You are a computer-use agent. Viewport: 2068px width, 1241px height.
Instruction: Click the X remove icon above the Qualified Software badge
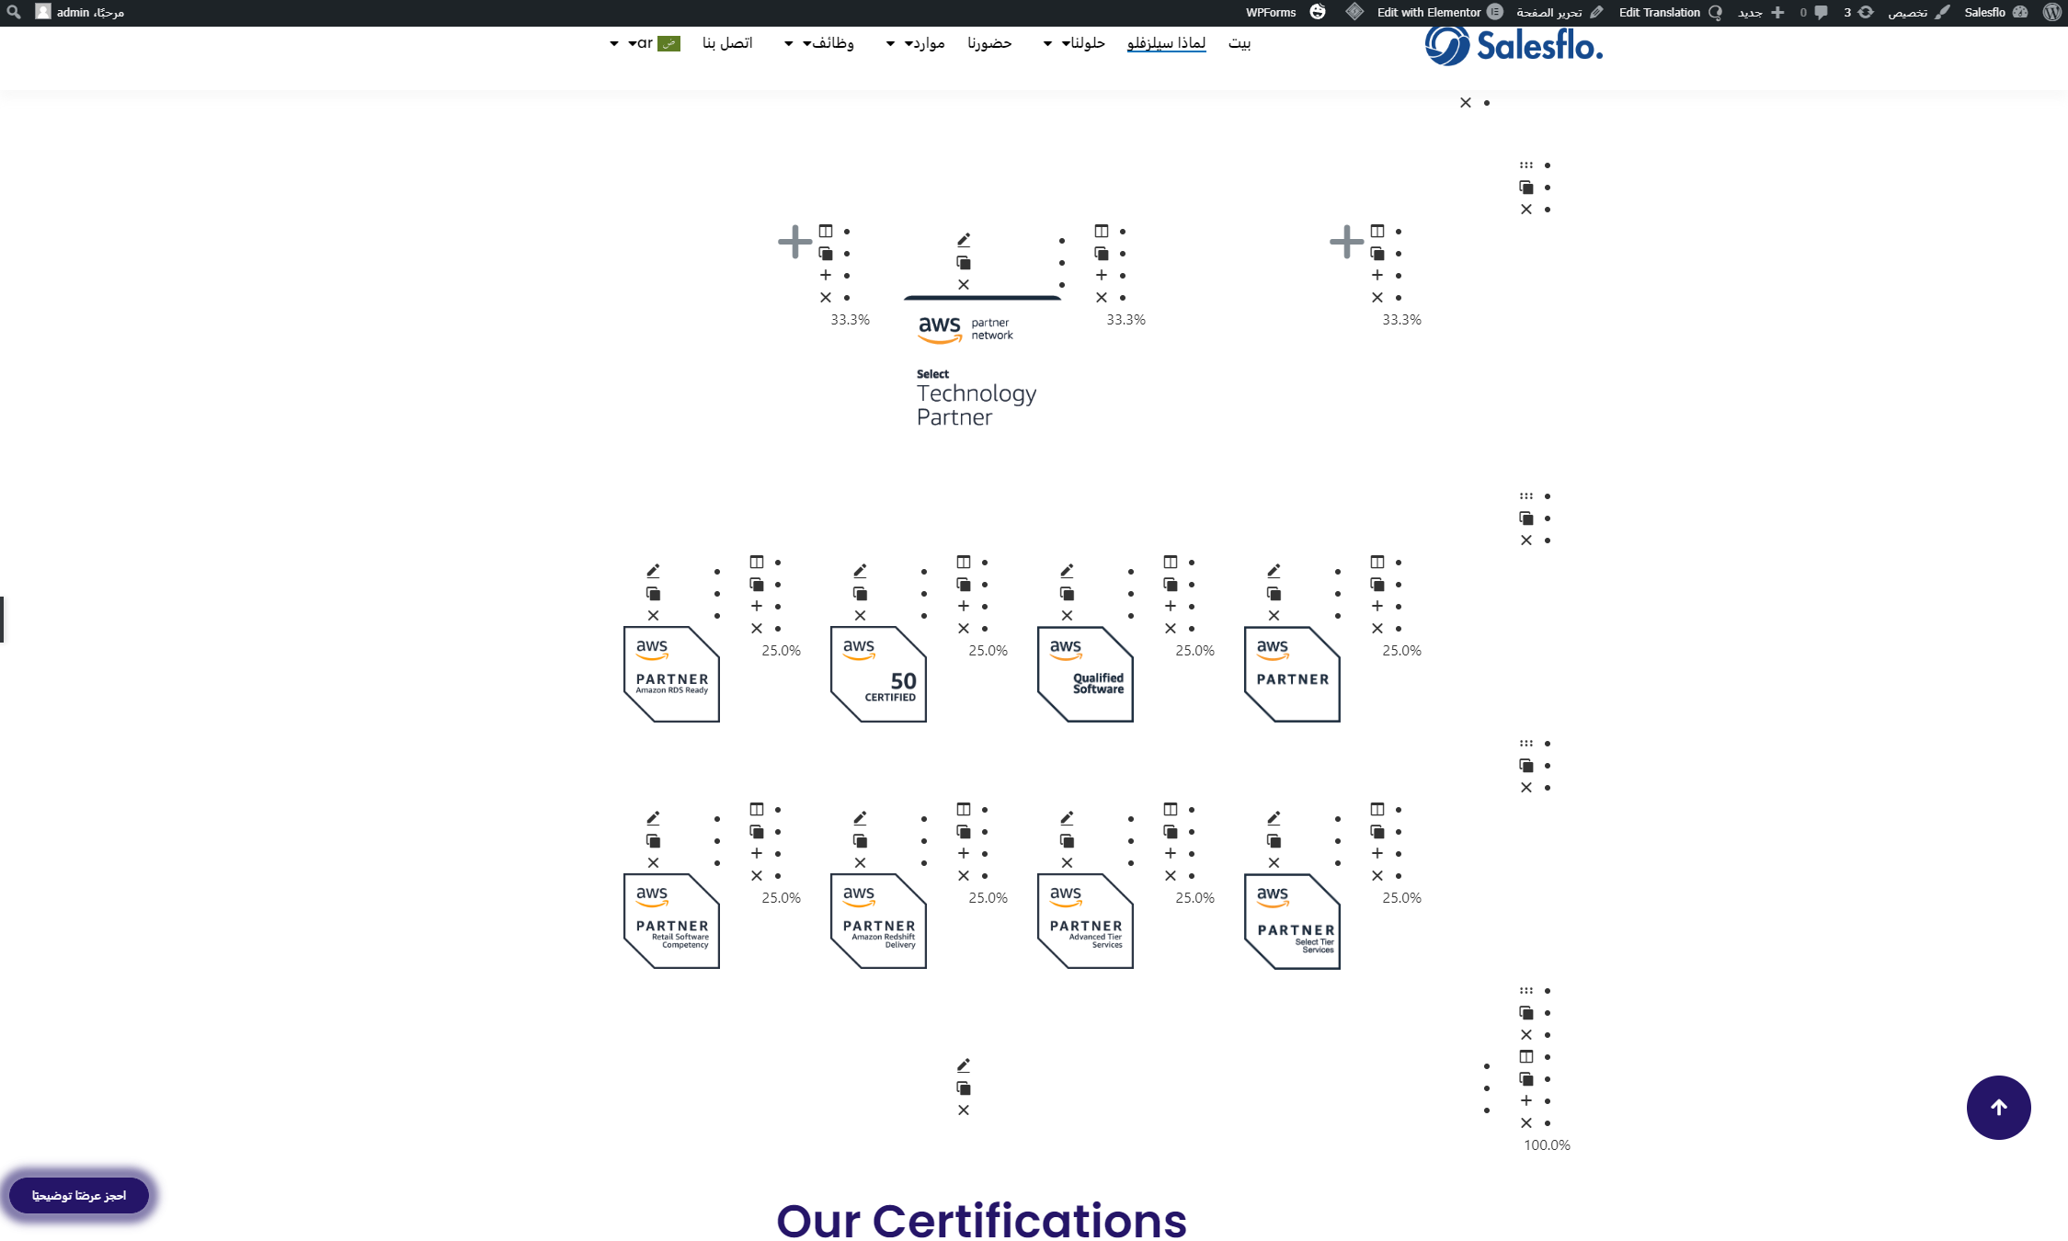1067,615
